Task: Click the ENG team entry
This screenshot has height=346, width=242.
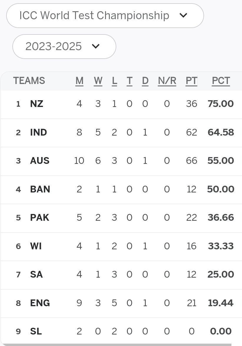Action: point(40,303)
